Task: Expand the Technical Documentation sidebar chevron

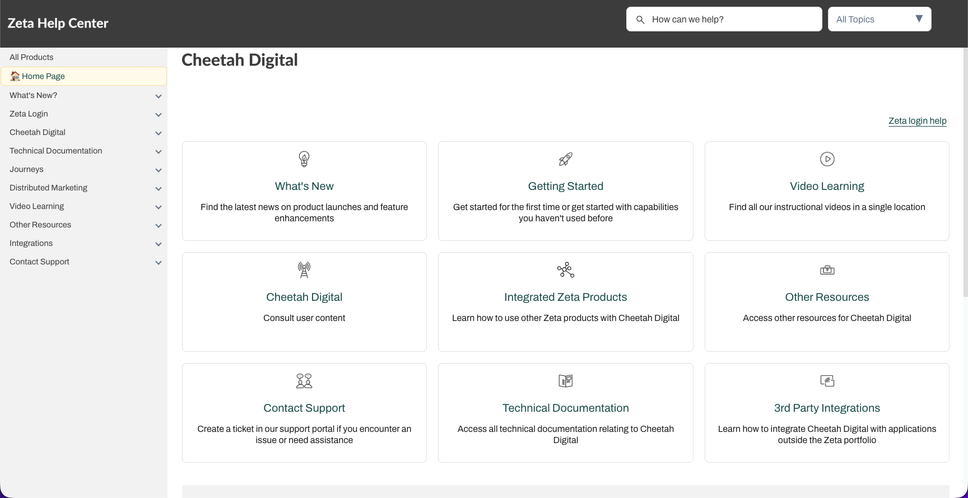Action: [159, 152]
